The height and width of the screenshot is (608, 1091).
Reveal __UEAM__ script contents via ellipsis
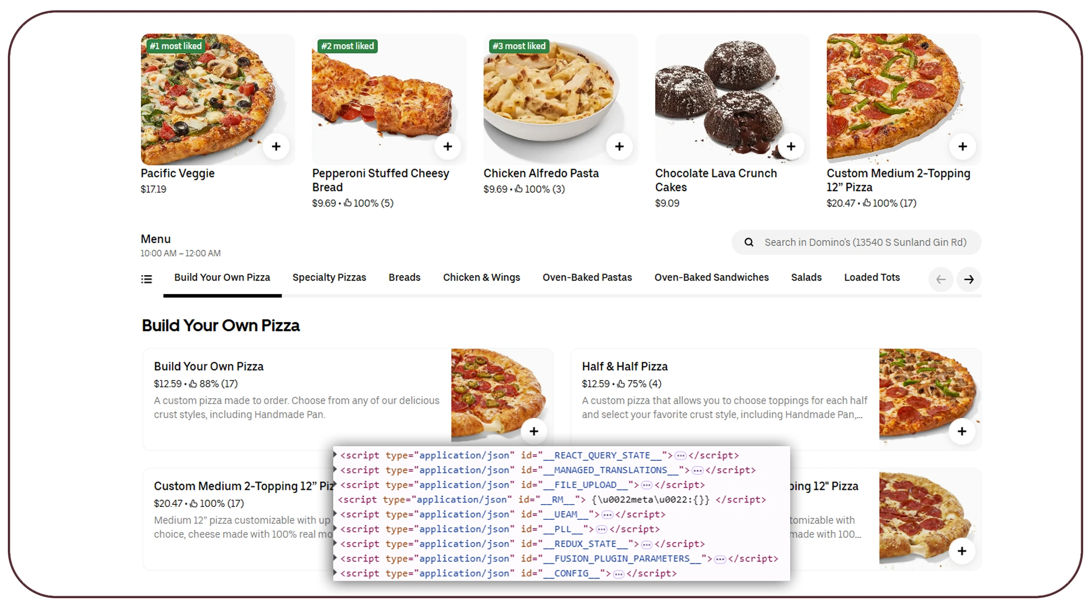click(608, 514)
